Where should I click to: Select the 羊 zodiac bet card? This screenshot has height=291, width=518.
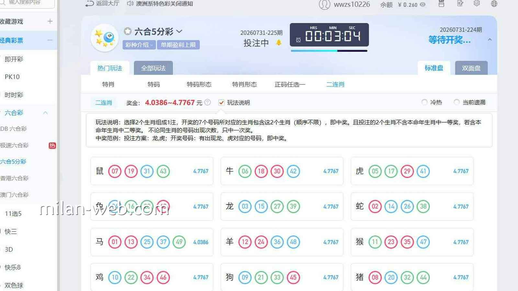pyautogui.click(x=282, y=242)
